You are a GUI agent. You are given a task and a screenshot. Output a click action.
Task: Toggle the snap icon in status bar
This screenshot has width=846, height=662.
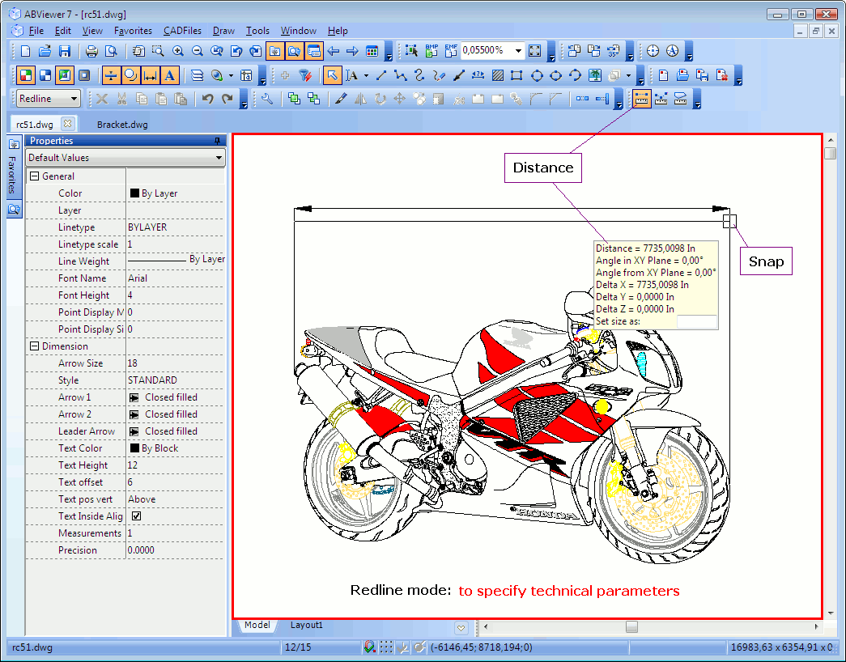pos(370,647)
